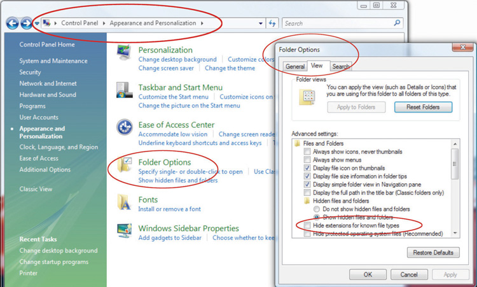Select Network and Internet in sidebar
Screen dimensions: 477x287
[48, 83]
